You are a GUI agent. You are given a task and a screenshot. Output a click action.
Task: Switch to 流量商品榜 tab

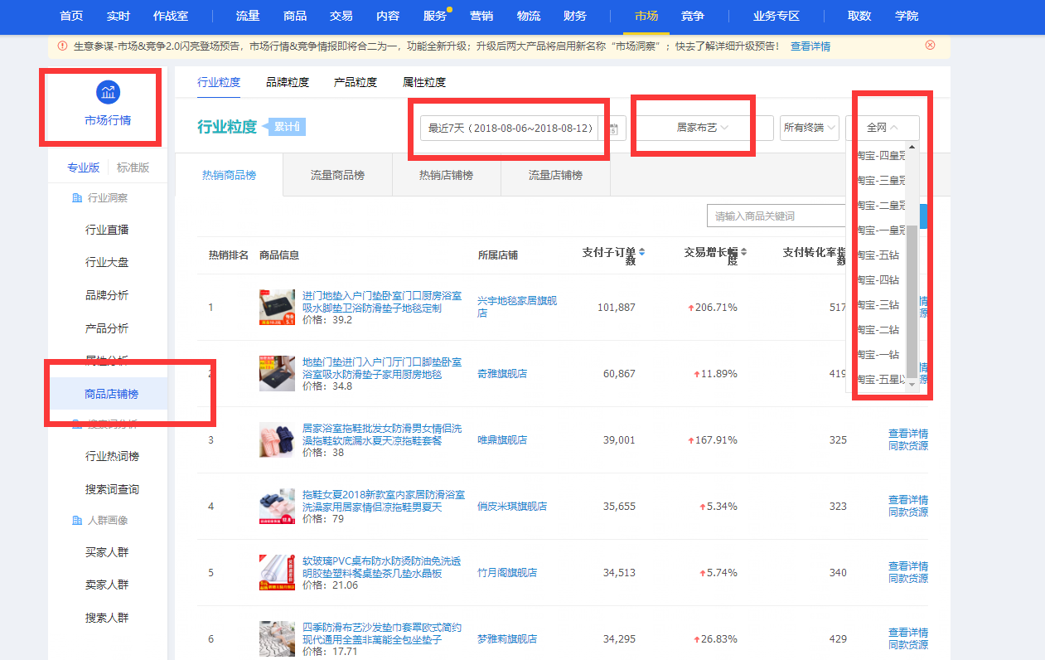337,175
